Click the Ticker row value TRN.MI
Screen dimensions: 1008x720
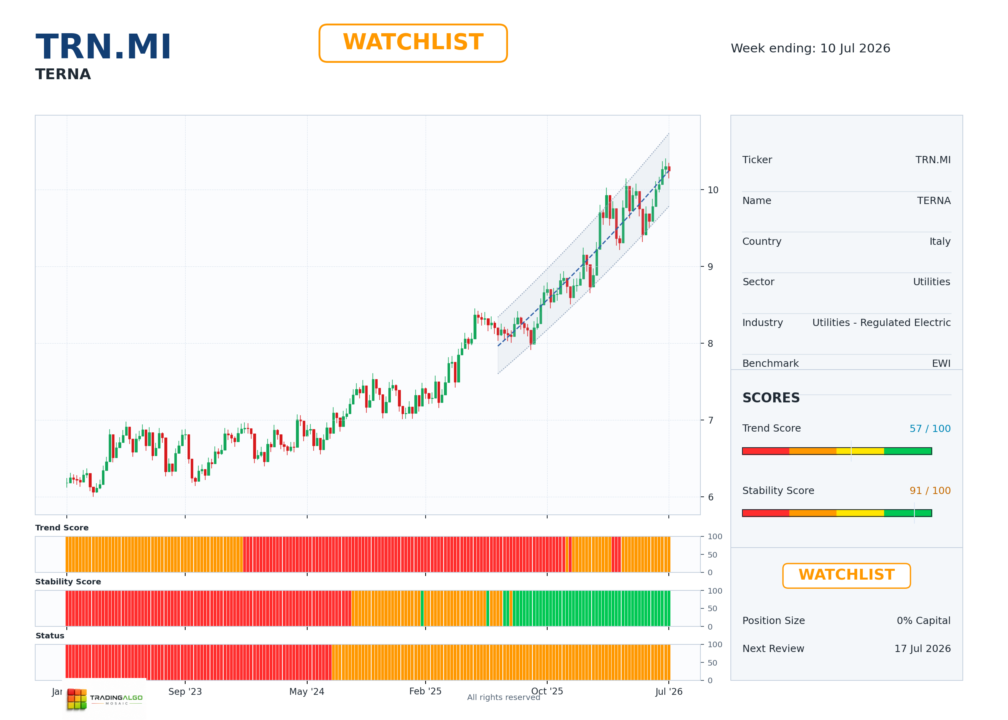(x=933, y=160)
